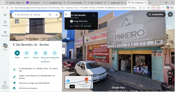Open a new browser tab

pos(150,2)
